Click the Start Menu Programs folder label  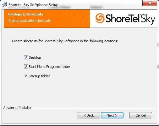[49, 67]
